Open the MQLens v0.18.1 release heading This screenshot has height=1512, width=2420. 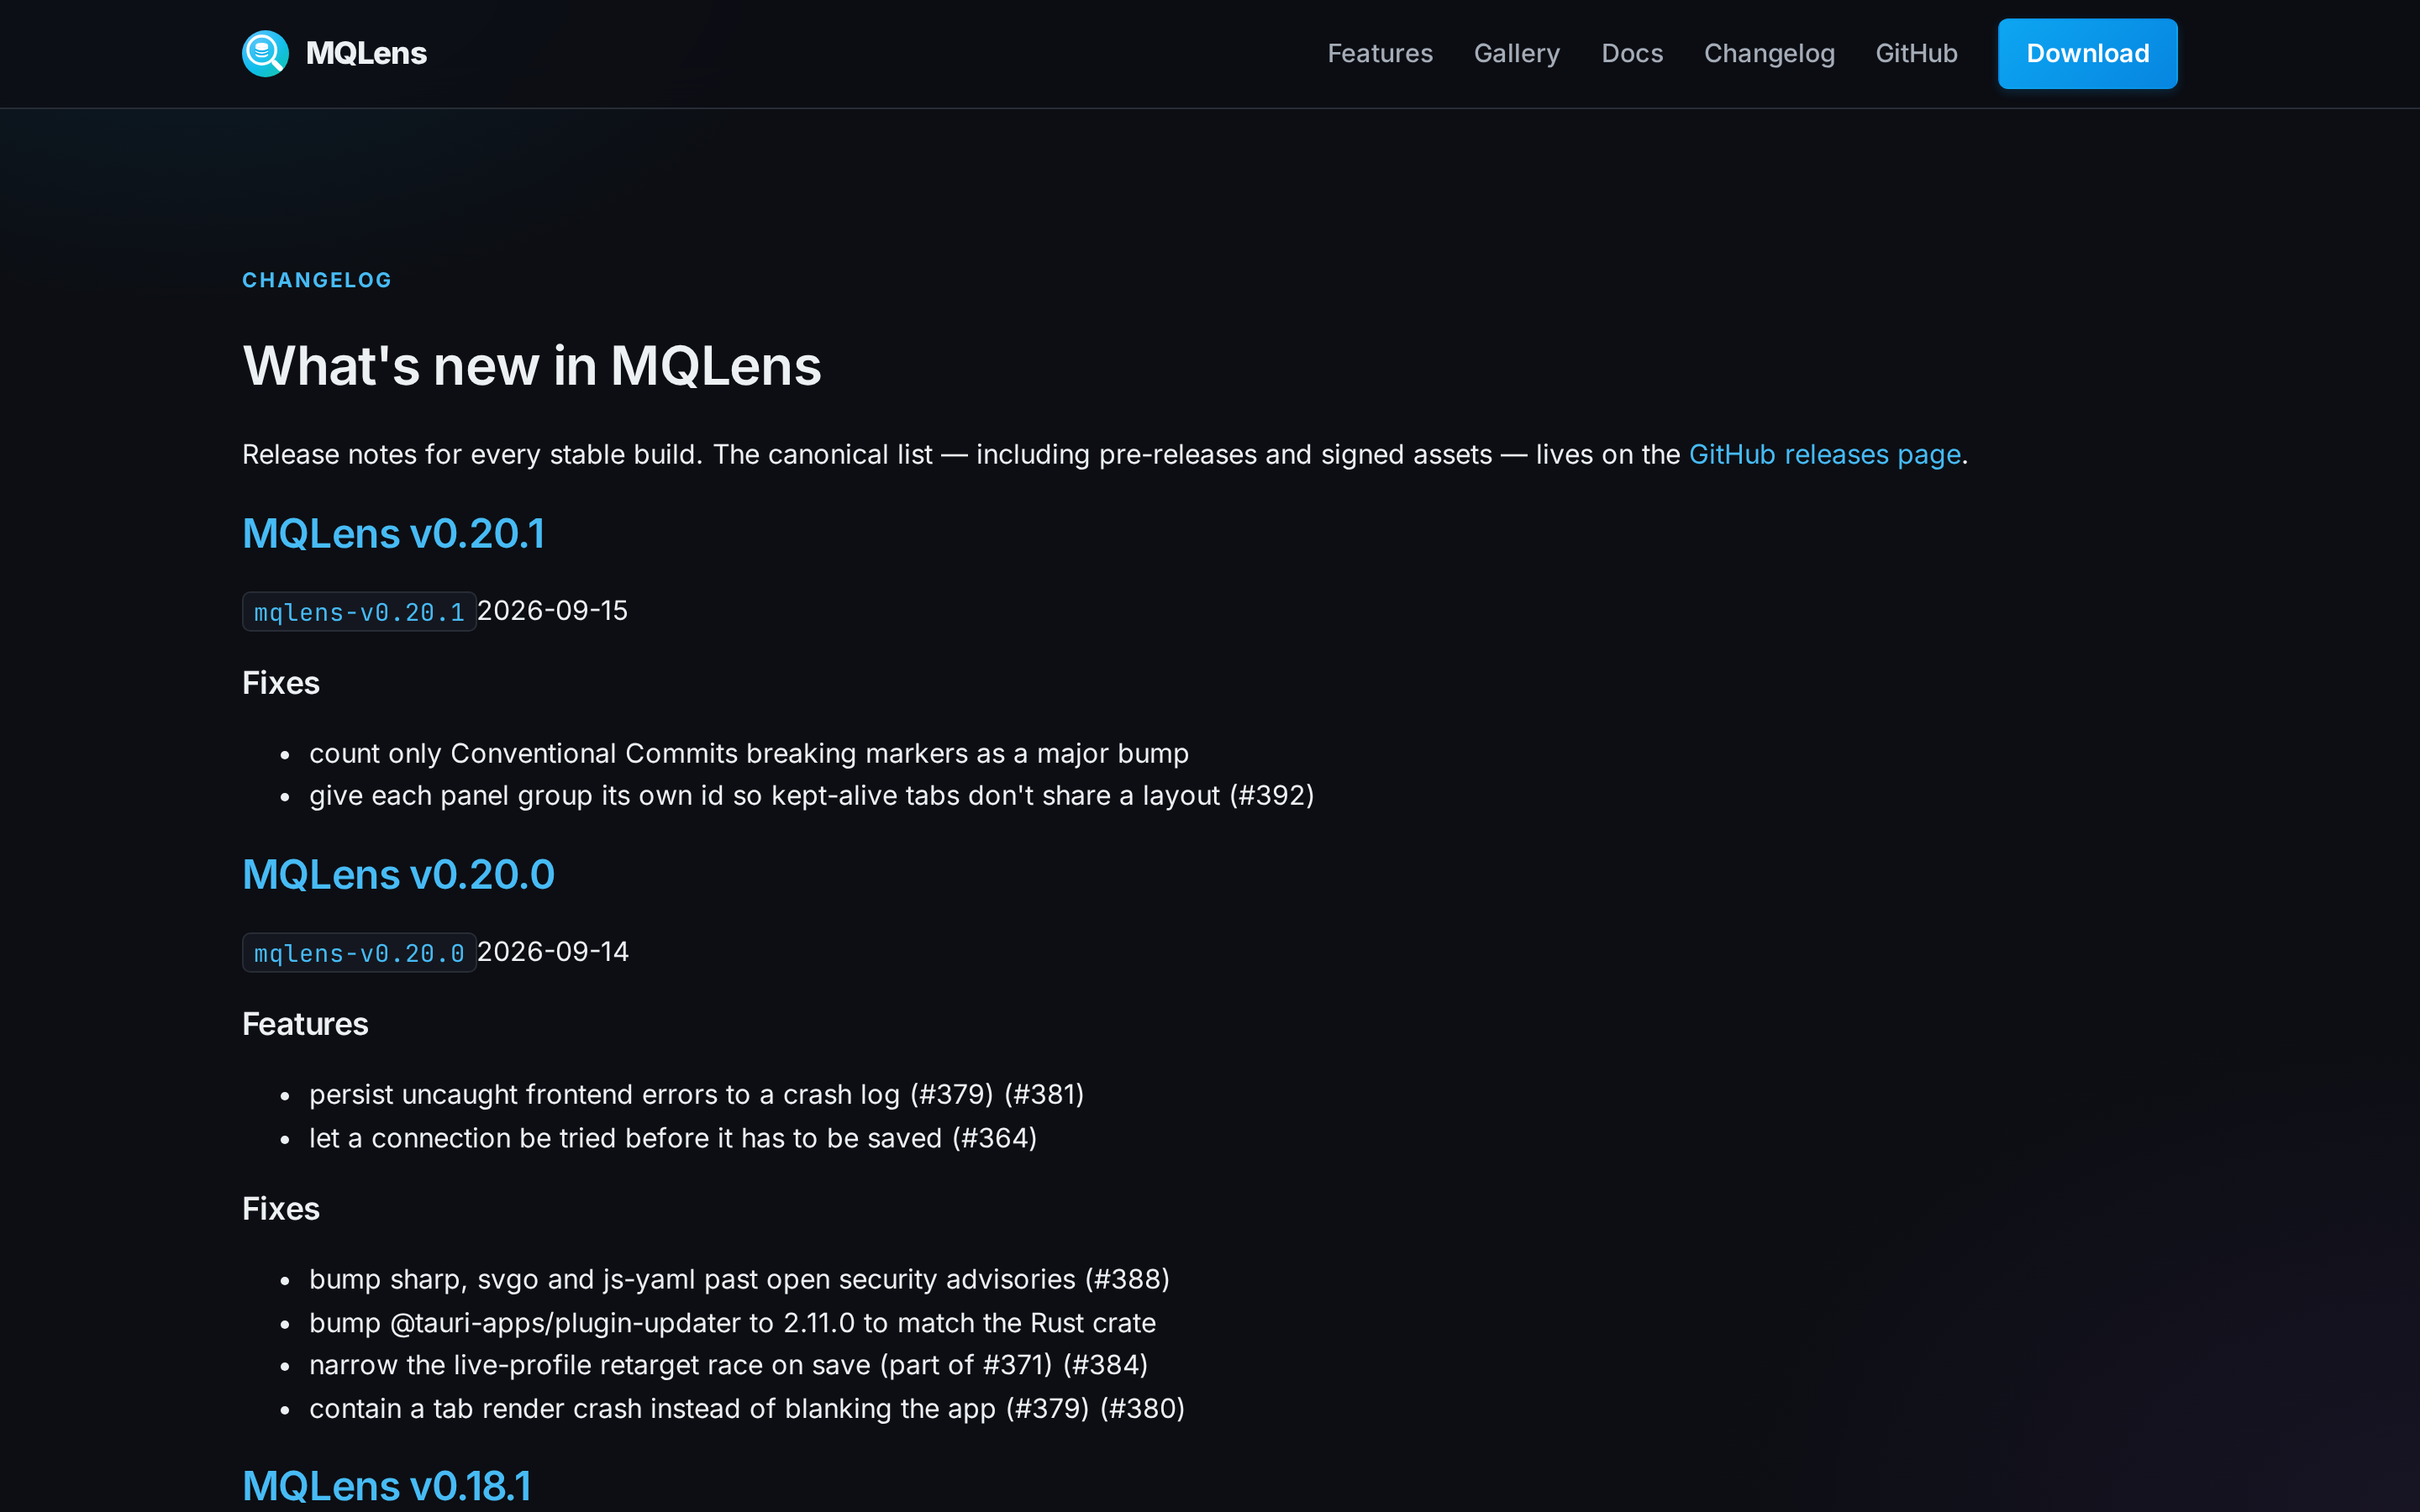(386, 1486)
